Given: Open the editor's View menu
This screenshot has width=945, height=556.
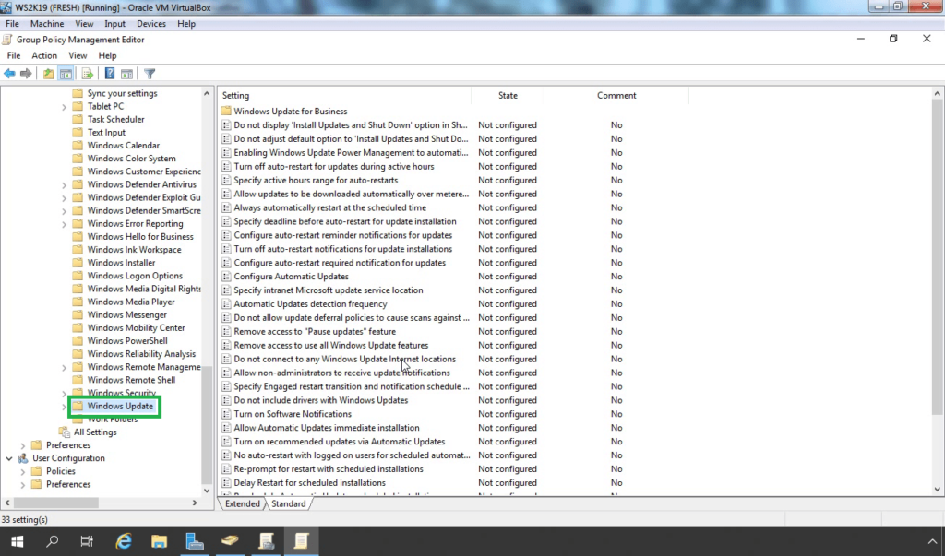Looking at the screenshot, I should click(x=78, y=55).
